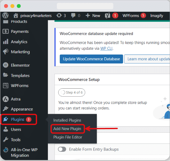The height and width of the screenshot is (161, 170).
Task: Open the Templates menu label
Action: click(x=20, y=76)
